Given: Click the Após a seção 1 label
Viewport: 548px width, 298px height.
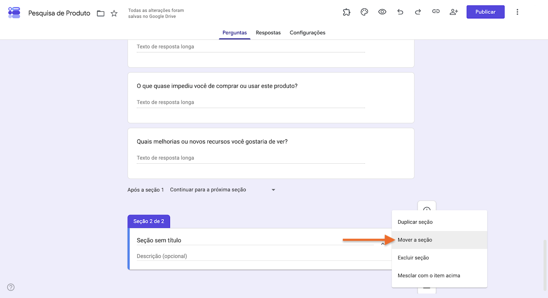Looking at the screenshot, I should (146, 190).
